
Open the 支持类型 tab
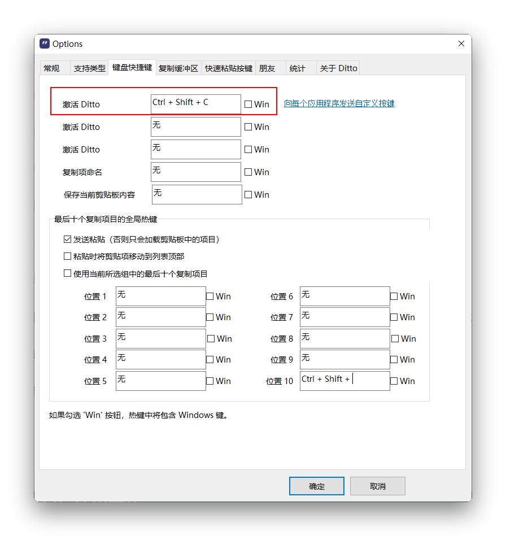(x=90, y=68)
